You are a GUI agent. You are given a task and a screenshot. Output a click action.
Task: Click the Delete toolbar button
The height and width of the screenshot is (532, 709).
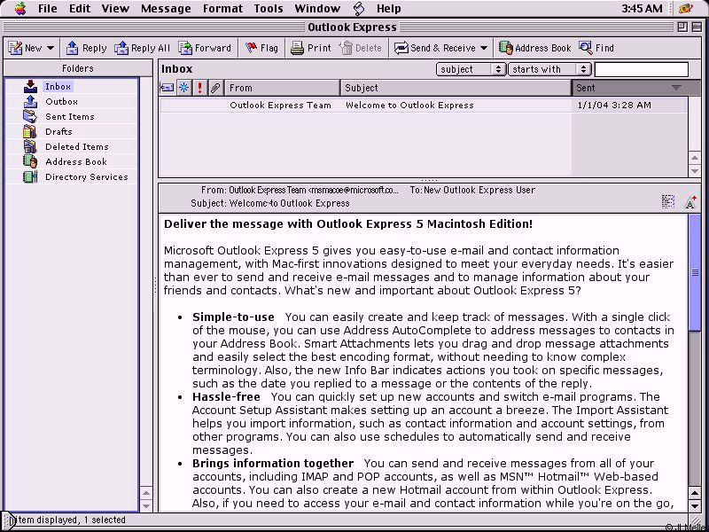point(361,48)
